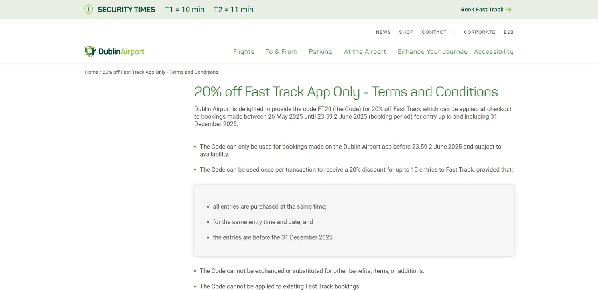Open the Flights menu
The width and height of the screenshot is (598, 290).
pyautogui.click(x=244, y=52)
